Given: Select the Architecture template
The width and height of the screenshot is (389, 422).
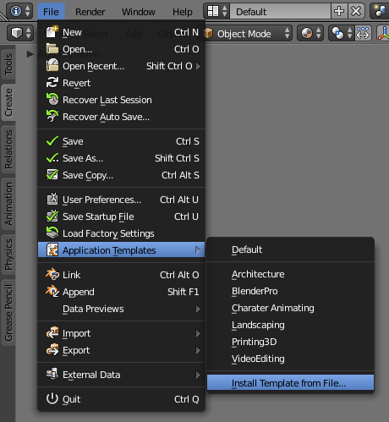Looking at the screenshot, I should 291,274.
